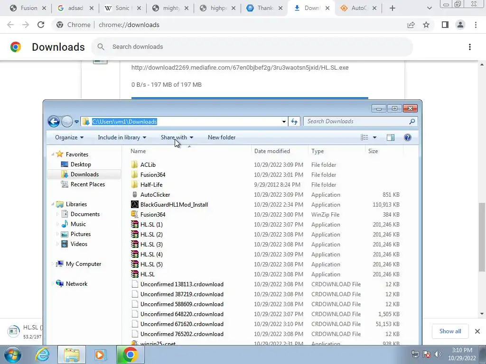The height and width of the screenshot is (364, 486).
Task: Select the Fusion364 WinZip file icon
Action: click(134, 215)
